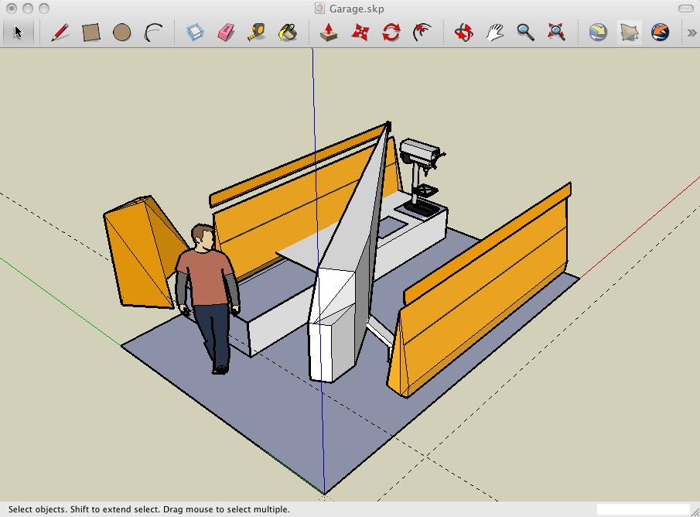The image size is (700, 517).
Task: Choose the Pan hand tool
Action: coord(494,33)
